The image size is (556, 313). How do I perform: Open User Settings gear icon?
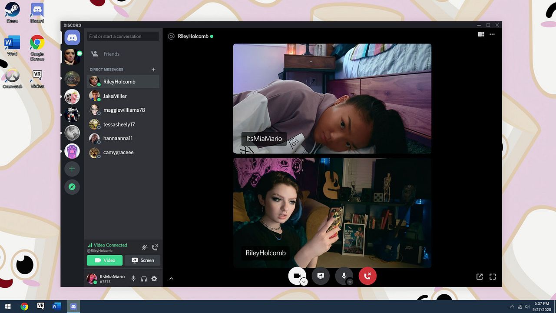[x=154, y=279]
